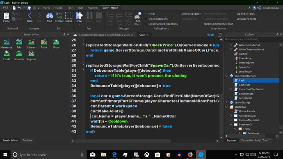283x159 pixels.
Task: Expand the AnimationsGui item
Action: pyautogui.click(x=231, y=116)
